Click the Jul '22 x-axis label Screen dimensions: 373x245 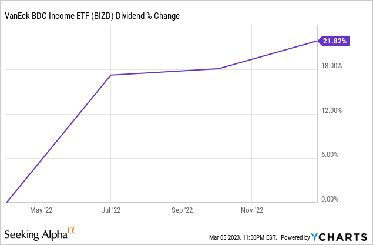(112, 209)
